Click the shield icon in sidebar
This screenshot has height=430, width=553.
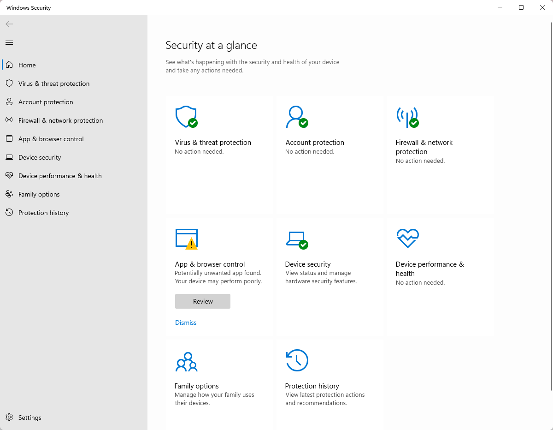coord(9,84)
